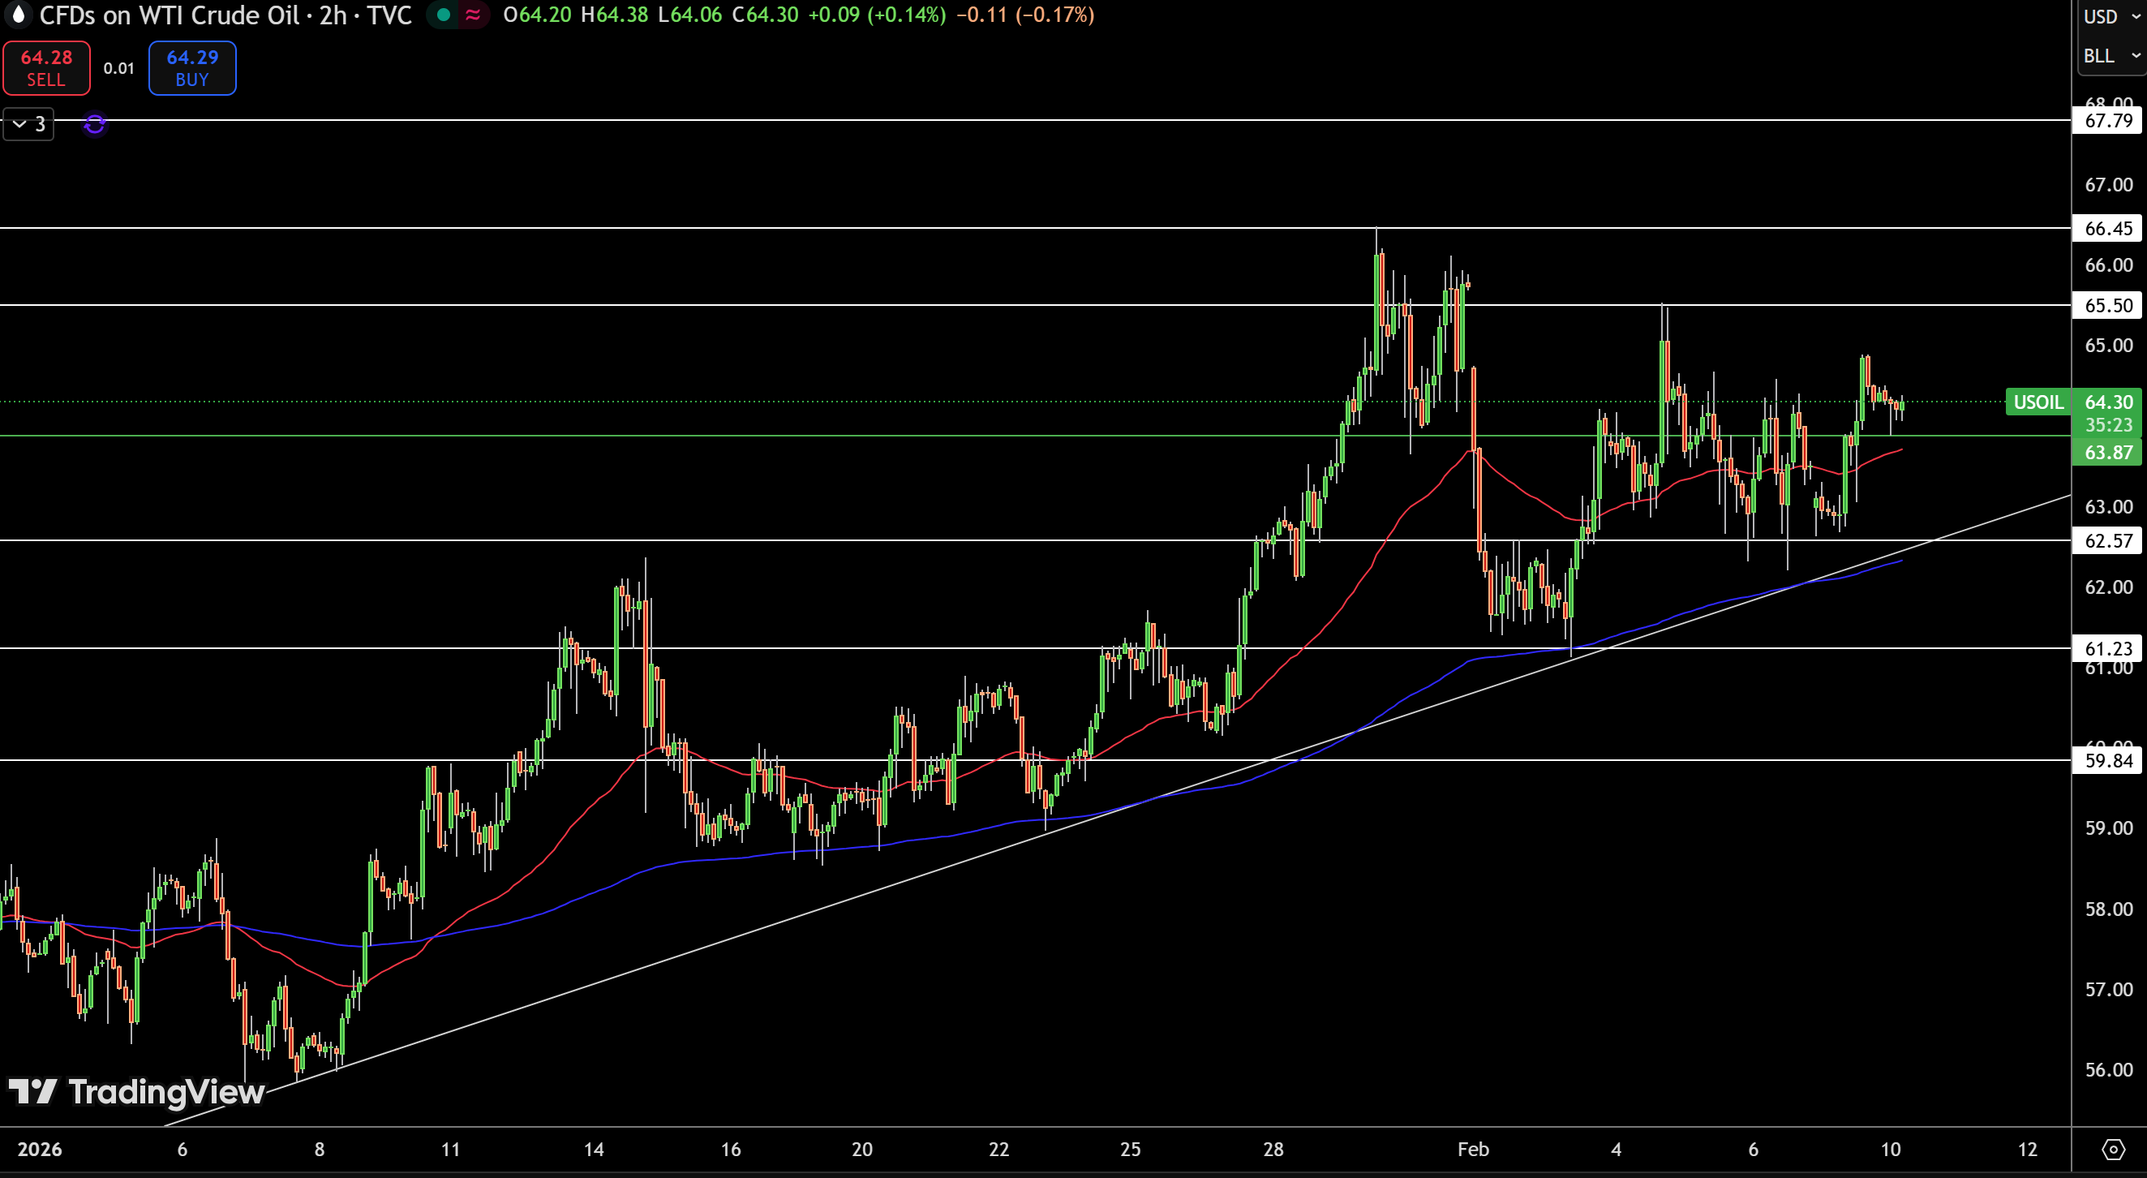
Task: Click the 62.00 price axis label
Action: coord(2109,587)
